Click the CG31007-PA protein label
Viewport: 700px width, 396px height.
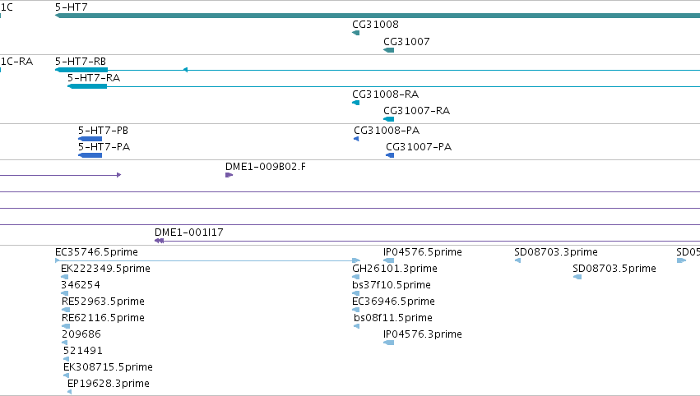point(419,147)
